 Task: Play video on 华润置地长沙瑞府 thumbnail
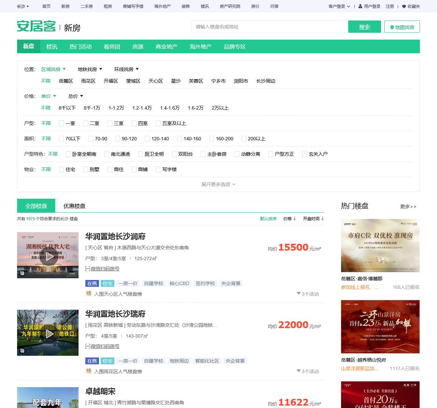point(50,334)
